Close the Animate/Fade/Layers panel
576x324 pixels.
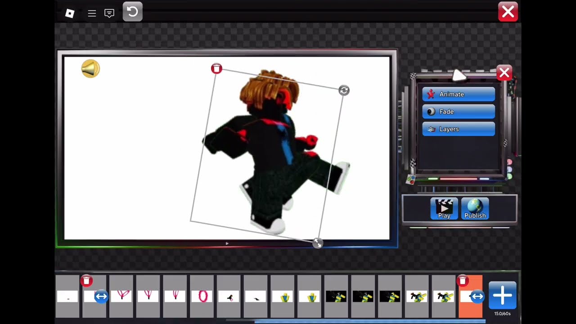[504, 72]
